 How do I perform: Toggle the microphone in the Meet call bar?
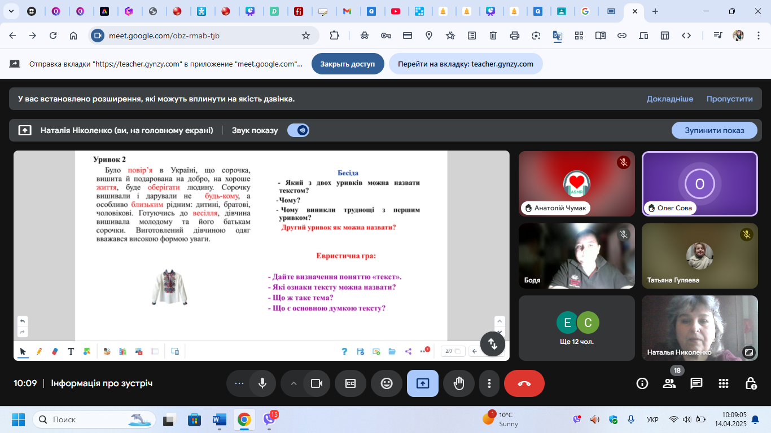[x=262, y=383]
